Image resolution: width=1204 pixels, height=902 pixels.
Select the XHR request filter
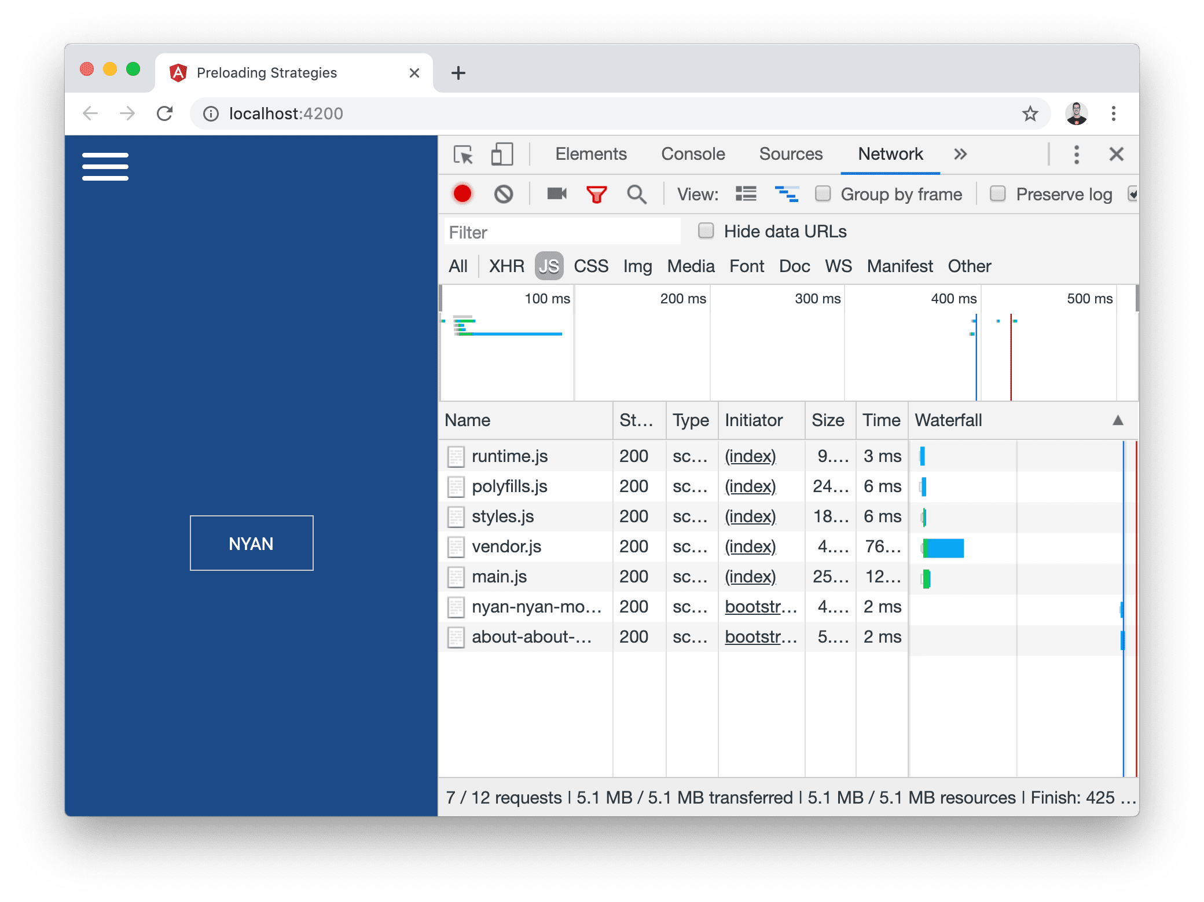coord(507,265)
